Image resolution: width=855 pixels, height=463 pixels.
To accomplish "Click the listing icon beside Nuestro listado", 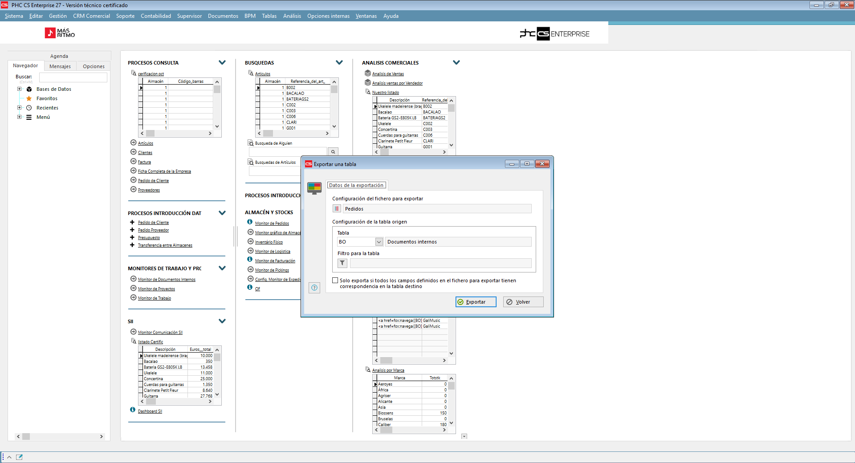I will (368, 92).
